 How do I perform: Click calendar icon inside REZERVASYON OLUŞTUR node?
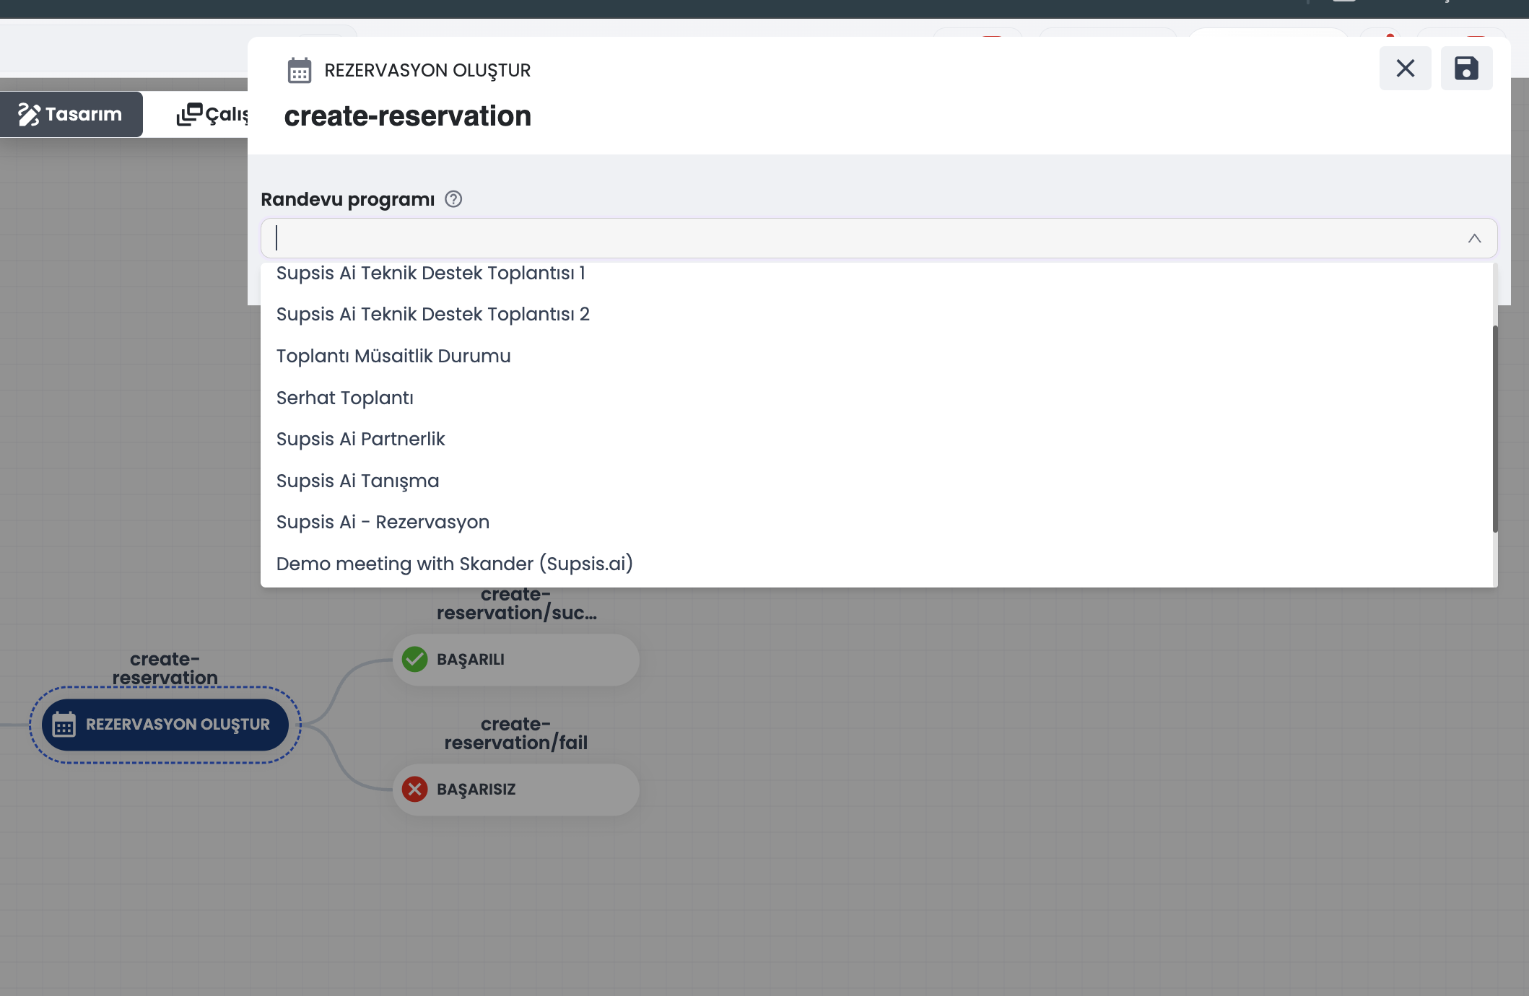click(64, 725)
